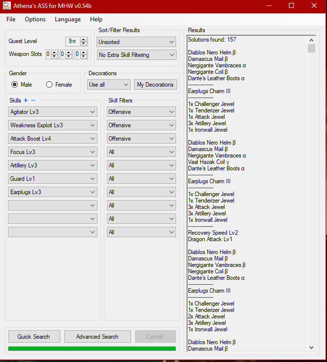Open the Weakness Exploit Lv3 skill dropdown

(52, 125)
